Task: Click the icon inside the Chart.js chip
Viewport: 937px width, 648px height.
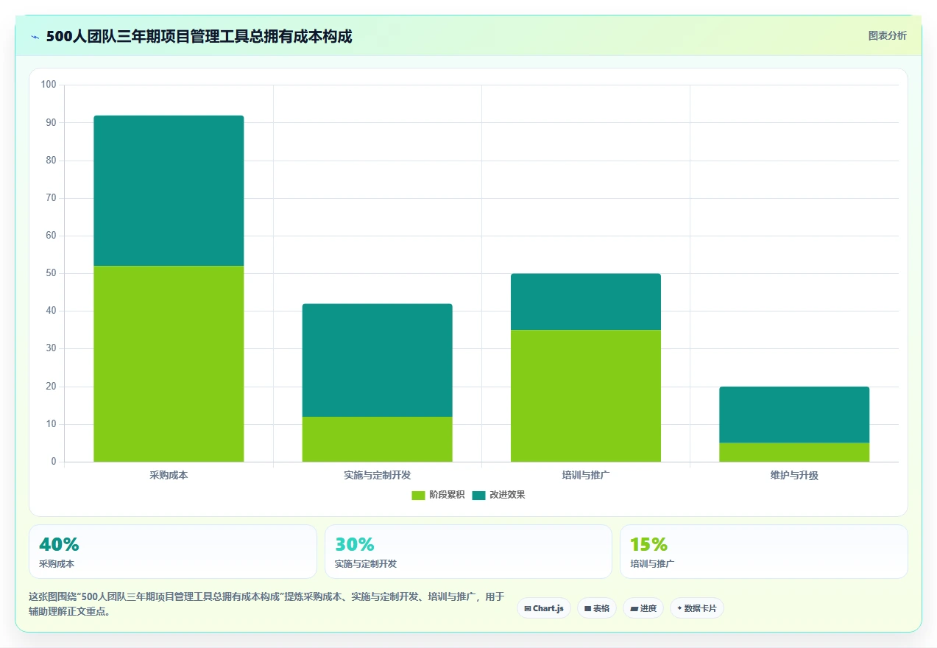Action: (x=528, y=609)
